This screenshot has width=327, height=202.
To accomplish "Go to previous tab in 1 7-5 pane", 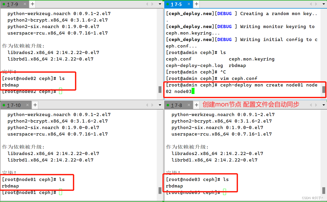I will click(311, 4).
